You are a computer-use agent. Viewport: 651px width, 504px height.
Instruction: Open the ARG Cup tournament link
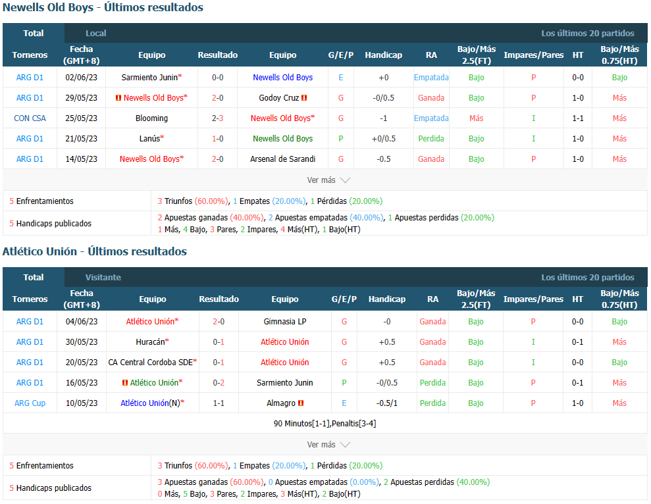tap(30, 403)
